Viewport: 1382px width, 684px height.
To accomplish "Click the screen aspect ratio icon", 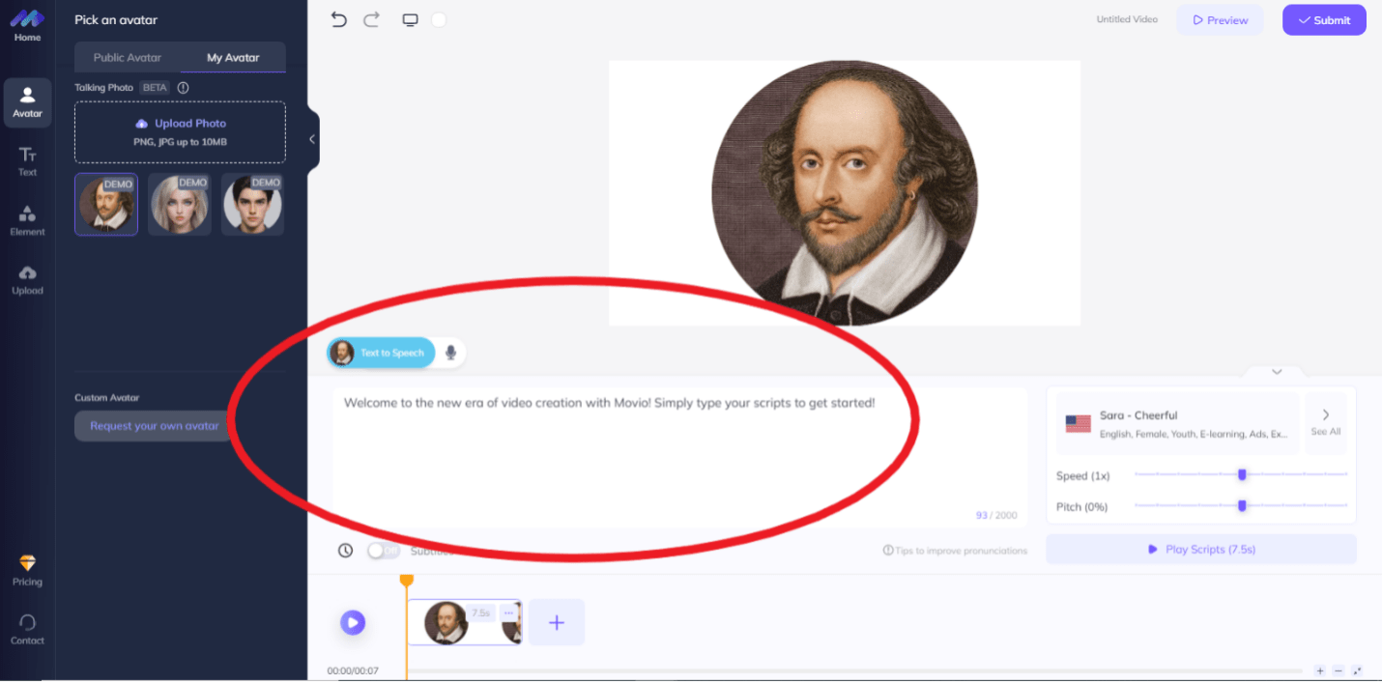I will pos(410,19).
